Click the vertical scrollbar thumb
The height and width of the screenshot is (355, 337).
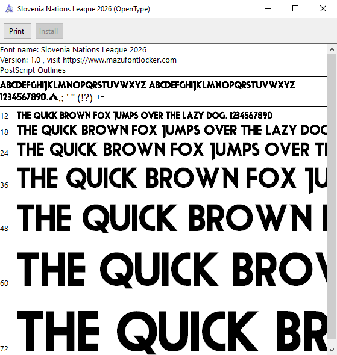click(x=332, y=197)
